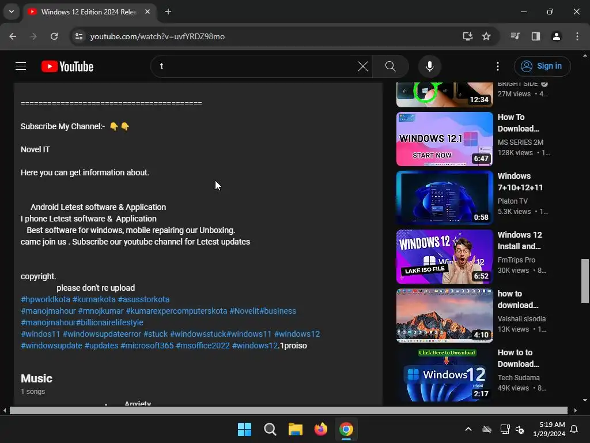Open Chrome profile avatar

tap(556, 36)
